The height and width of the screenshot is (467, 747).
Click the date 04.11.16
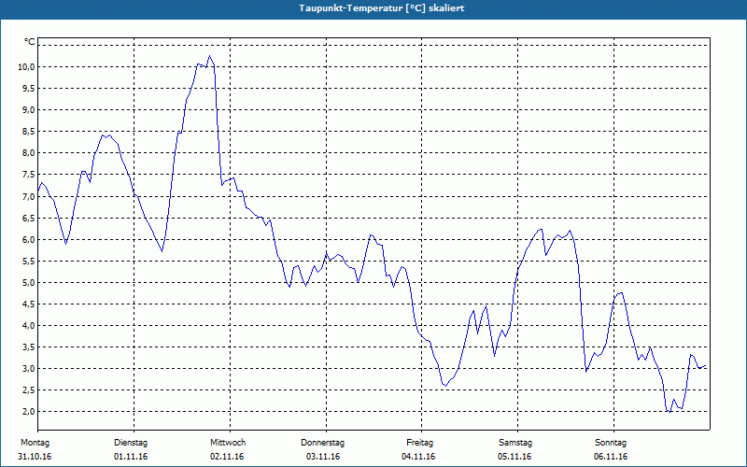(418, 457)
